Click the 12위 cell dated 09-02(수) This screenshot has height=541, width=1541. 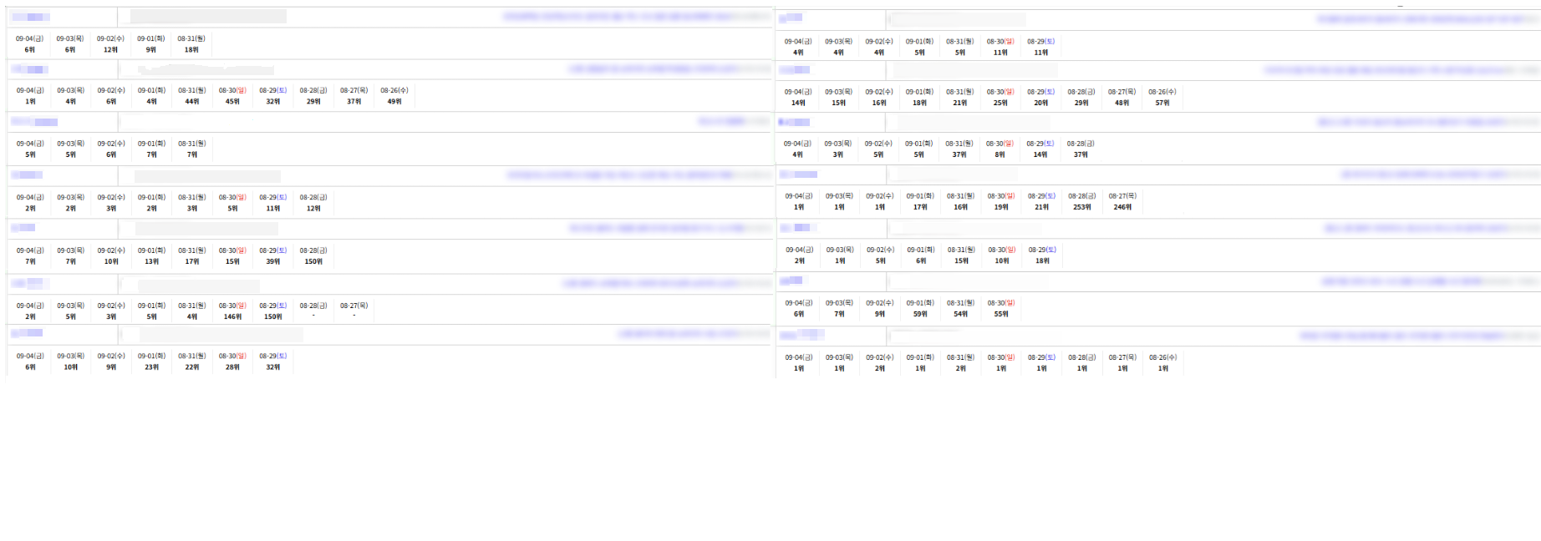pyautogui.click(x=110, y=50)
